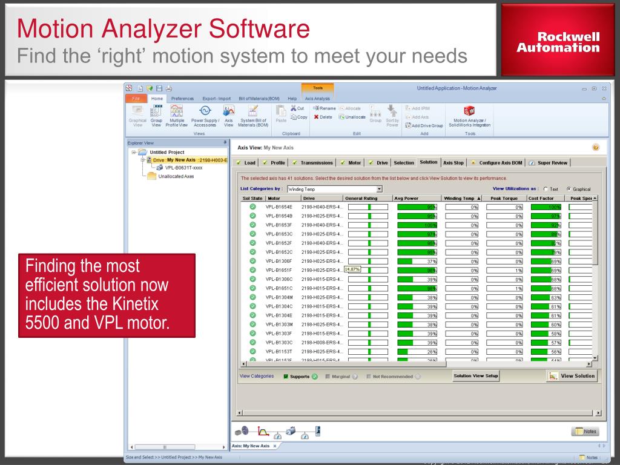Switch to Axis View from ribbon
The width and height of the screenshot is (620, 465).
(228, 116)
